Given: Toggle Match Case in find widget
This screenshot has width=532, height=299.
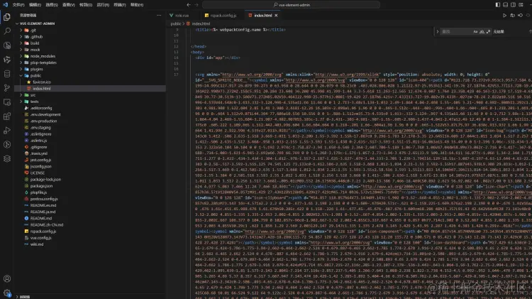Looking at the screenshot, I should click(x=475, y=31).
